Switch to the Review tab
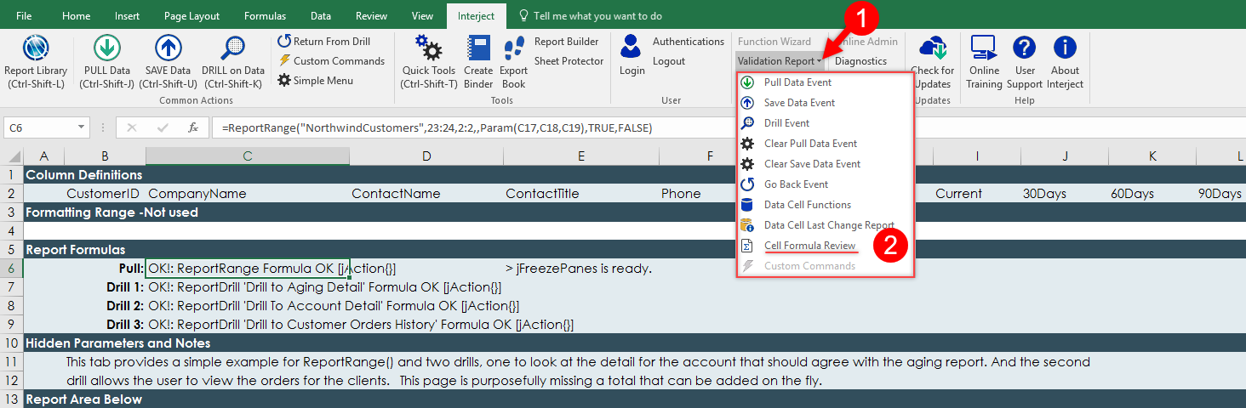The height and width of the screenshot is (408, 1246). coord(371,16)
